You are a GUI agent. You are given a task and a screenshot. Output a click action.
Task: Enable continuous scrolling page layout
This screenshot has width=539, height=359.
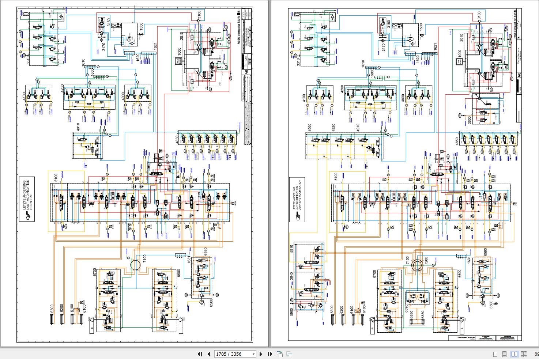505,354
